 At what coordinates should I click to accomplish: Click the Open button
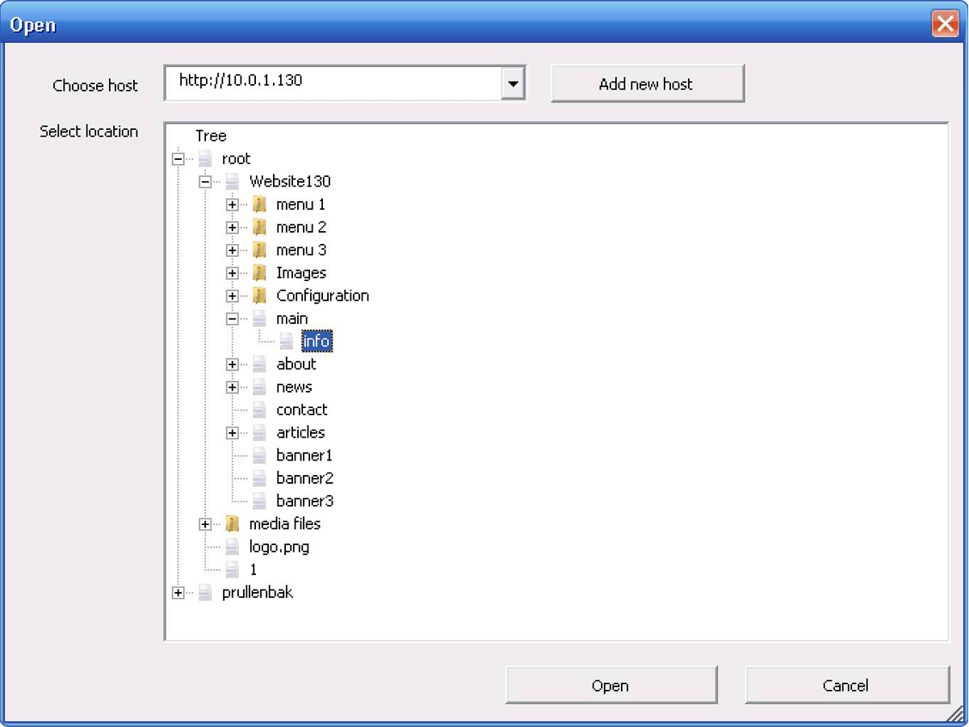[x=610, y=686]
